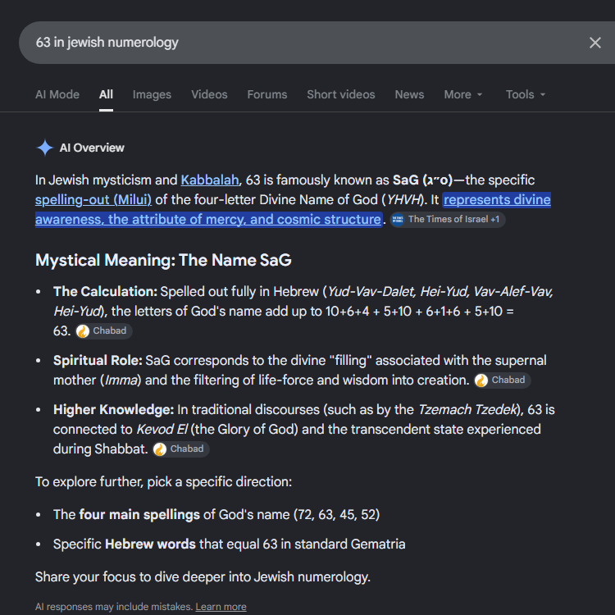Click the bold 'four main spellings' text

click(x=139, y=515)
